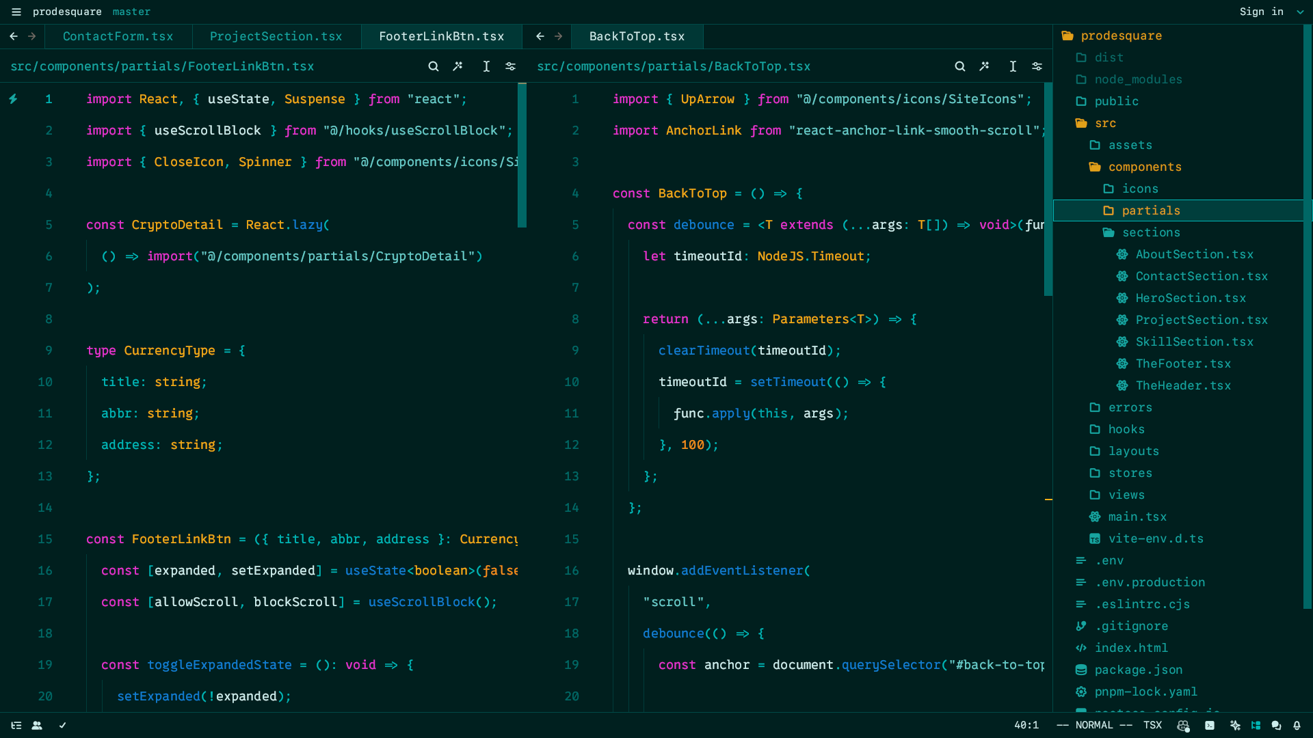Select FooterLinkBtn.tsx tab
The height and width of the screenshot is (738, 1313).
(x=442, y=36)
